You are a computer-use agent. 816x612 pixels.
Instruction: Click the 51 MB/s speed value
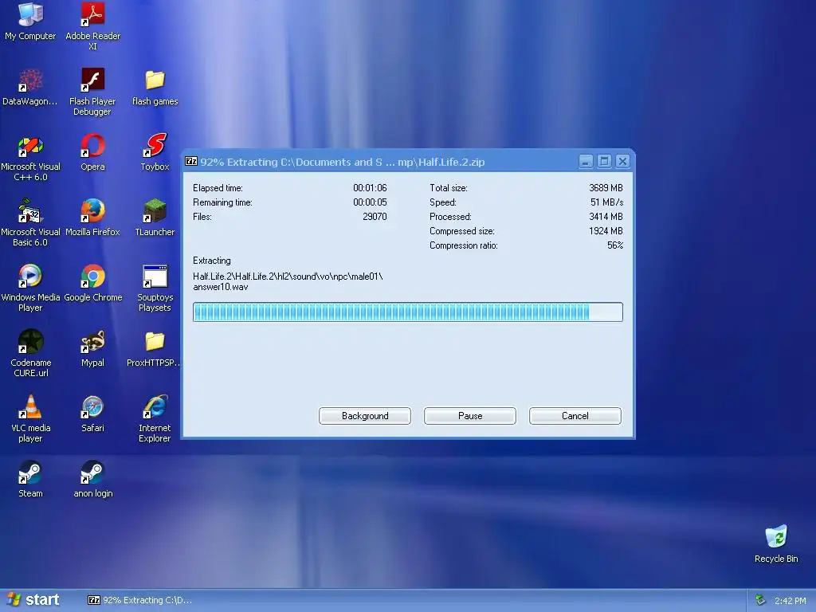point(606,202)
